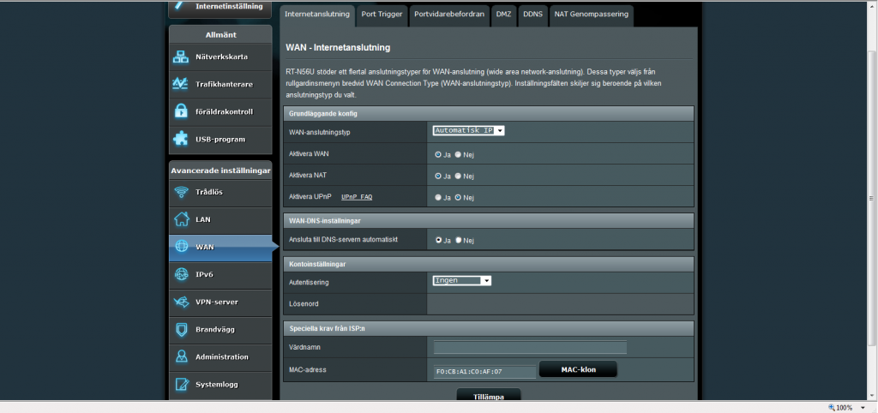Screen dimensions: 878x413
Task: Select Nej for Aktivera WAN
Action: pos(458,154)
